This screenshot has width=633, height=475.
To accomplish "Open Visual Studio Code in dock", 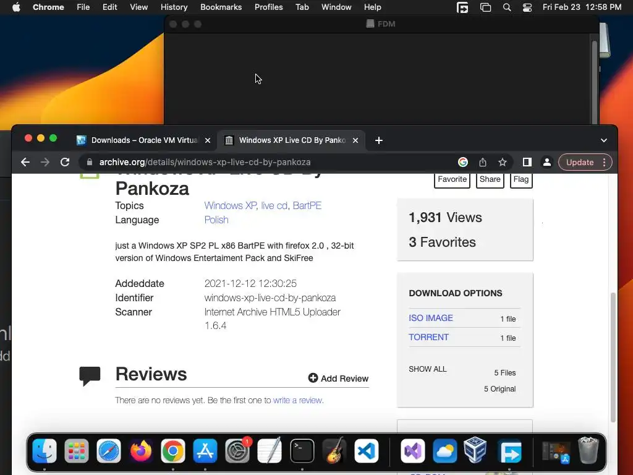I will click(x=366, y=451).
